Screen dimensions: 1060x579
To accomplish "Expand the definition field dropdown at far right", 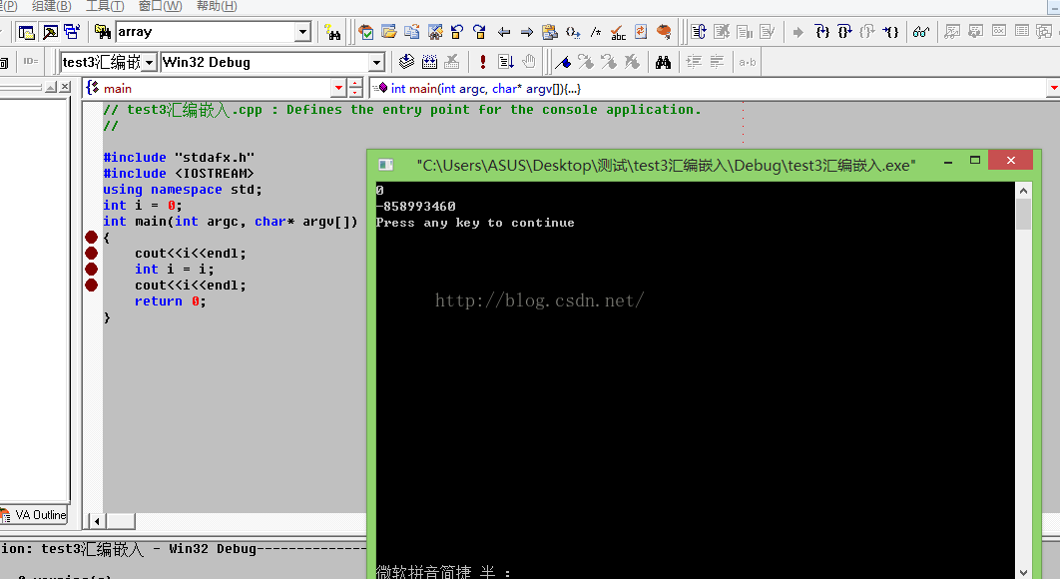I will [x=1054, y=88].
